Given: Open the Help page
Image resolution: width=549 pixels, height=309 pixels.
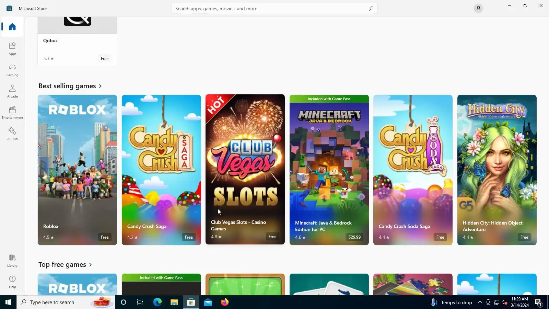Looking at the screenshot, I should 12,282.
